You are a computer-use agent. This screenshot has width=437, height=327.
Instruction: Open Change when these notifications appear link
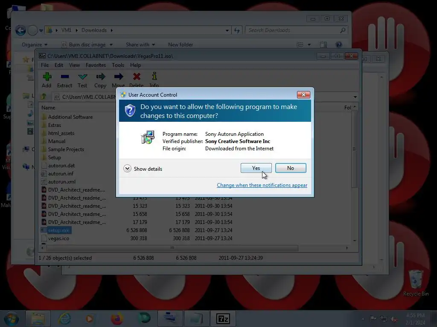pos(262,185)
